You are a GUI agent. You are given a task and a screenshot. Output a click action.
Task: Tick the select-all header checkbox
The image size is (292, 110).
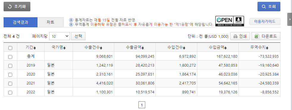10,48
